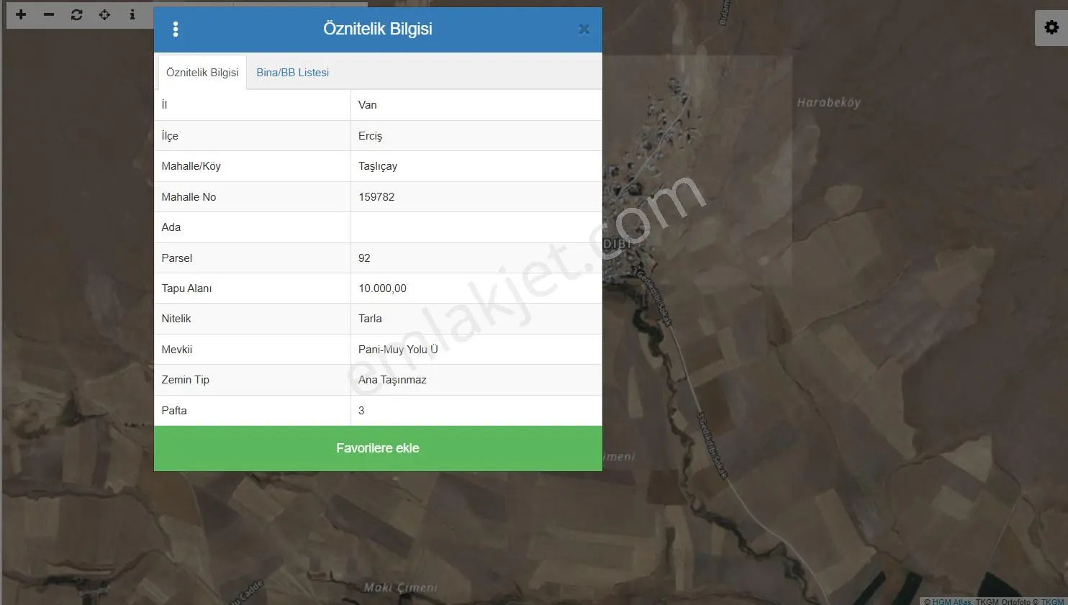Select the İlçe value Erciş
Image resolution: width=1068 pixels, height=605 pixels.
click(371, 136)
